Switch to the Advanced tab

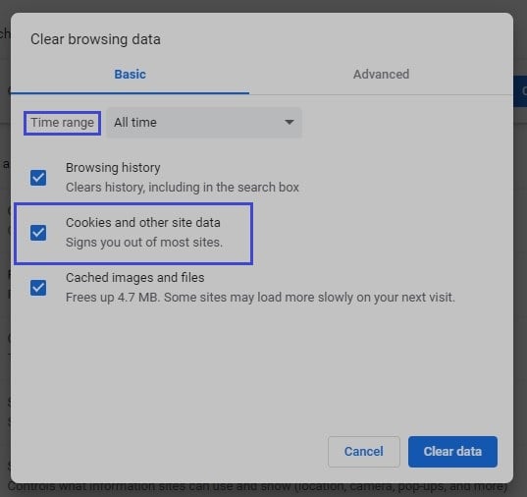pyautogui.click(x=381, y=74)
